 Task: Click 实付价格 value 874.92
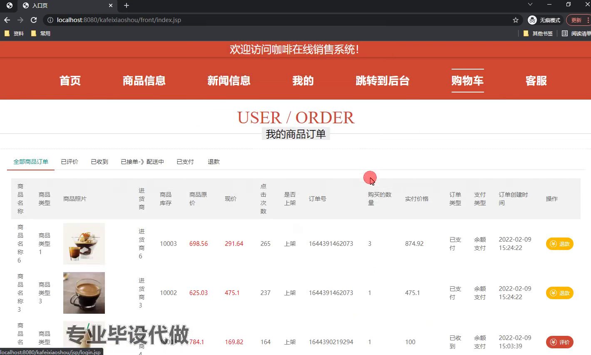tap(414, 244)
